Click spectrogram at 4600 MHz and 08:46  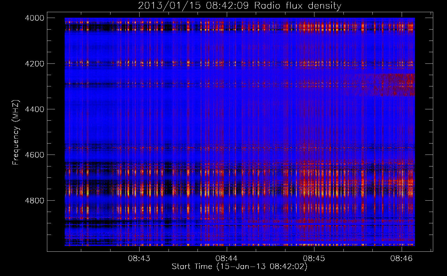coord(401,155)
